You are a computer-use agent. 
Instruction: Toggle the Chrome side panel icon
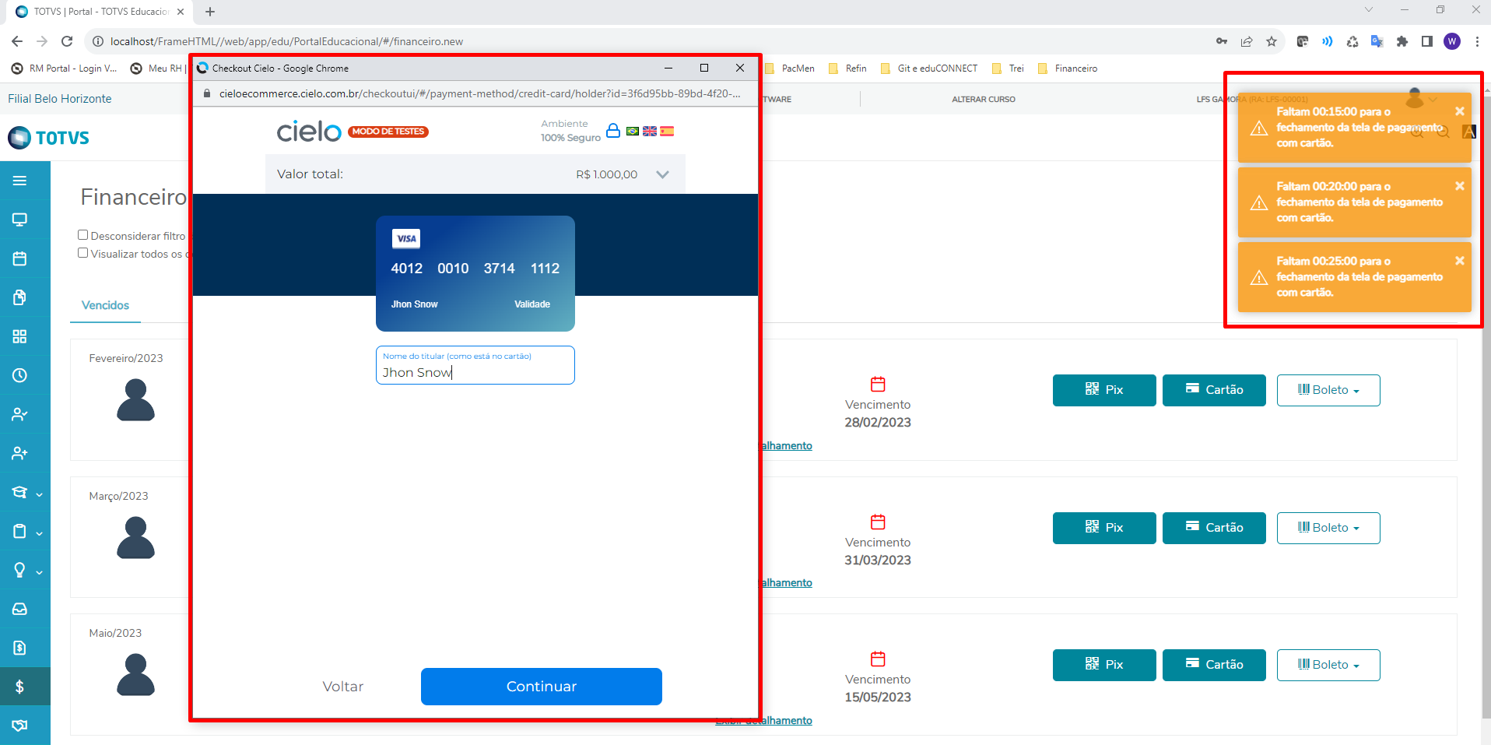[1427, 41]
